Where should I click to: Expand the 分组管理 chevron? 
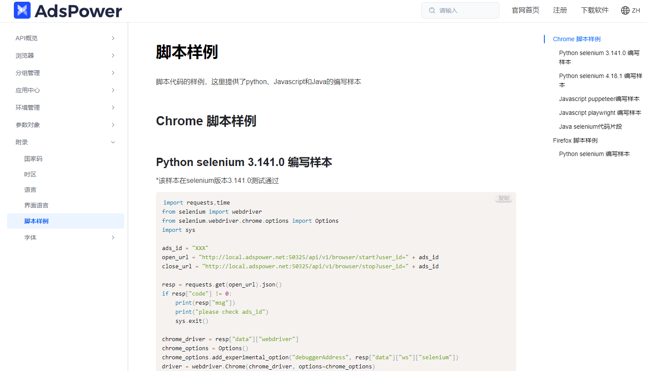[113, 73]
